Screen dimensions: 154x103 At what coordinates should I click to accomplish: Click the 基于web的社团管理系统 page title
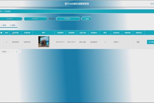pos(77,4)
